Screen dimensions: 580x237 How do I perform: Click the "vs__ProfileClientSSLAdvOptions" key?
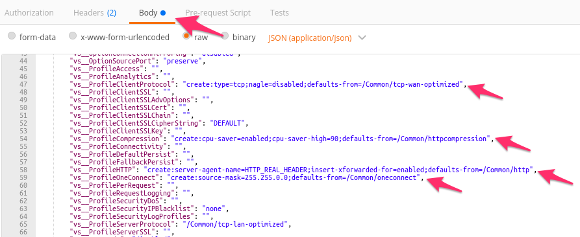[131, 100]
